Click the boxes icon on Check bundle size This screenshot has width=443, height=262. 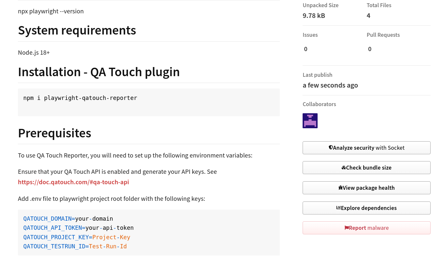point(344,168)
